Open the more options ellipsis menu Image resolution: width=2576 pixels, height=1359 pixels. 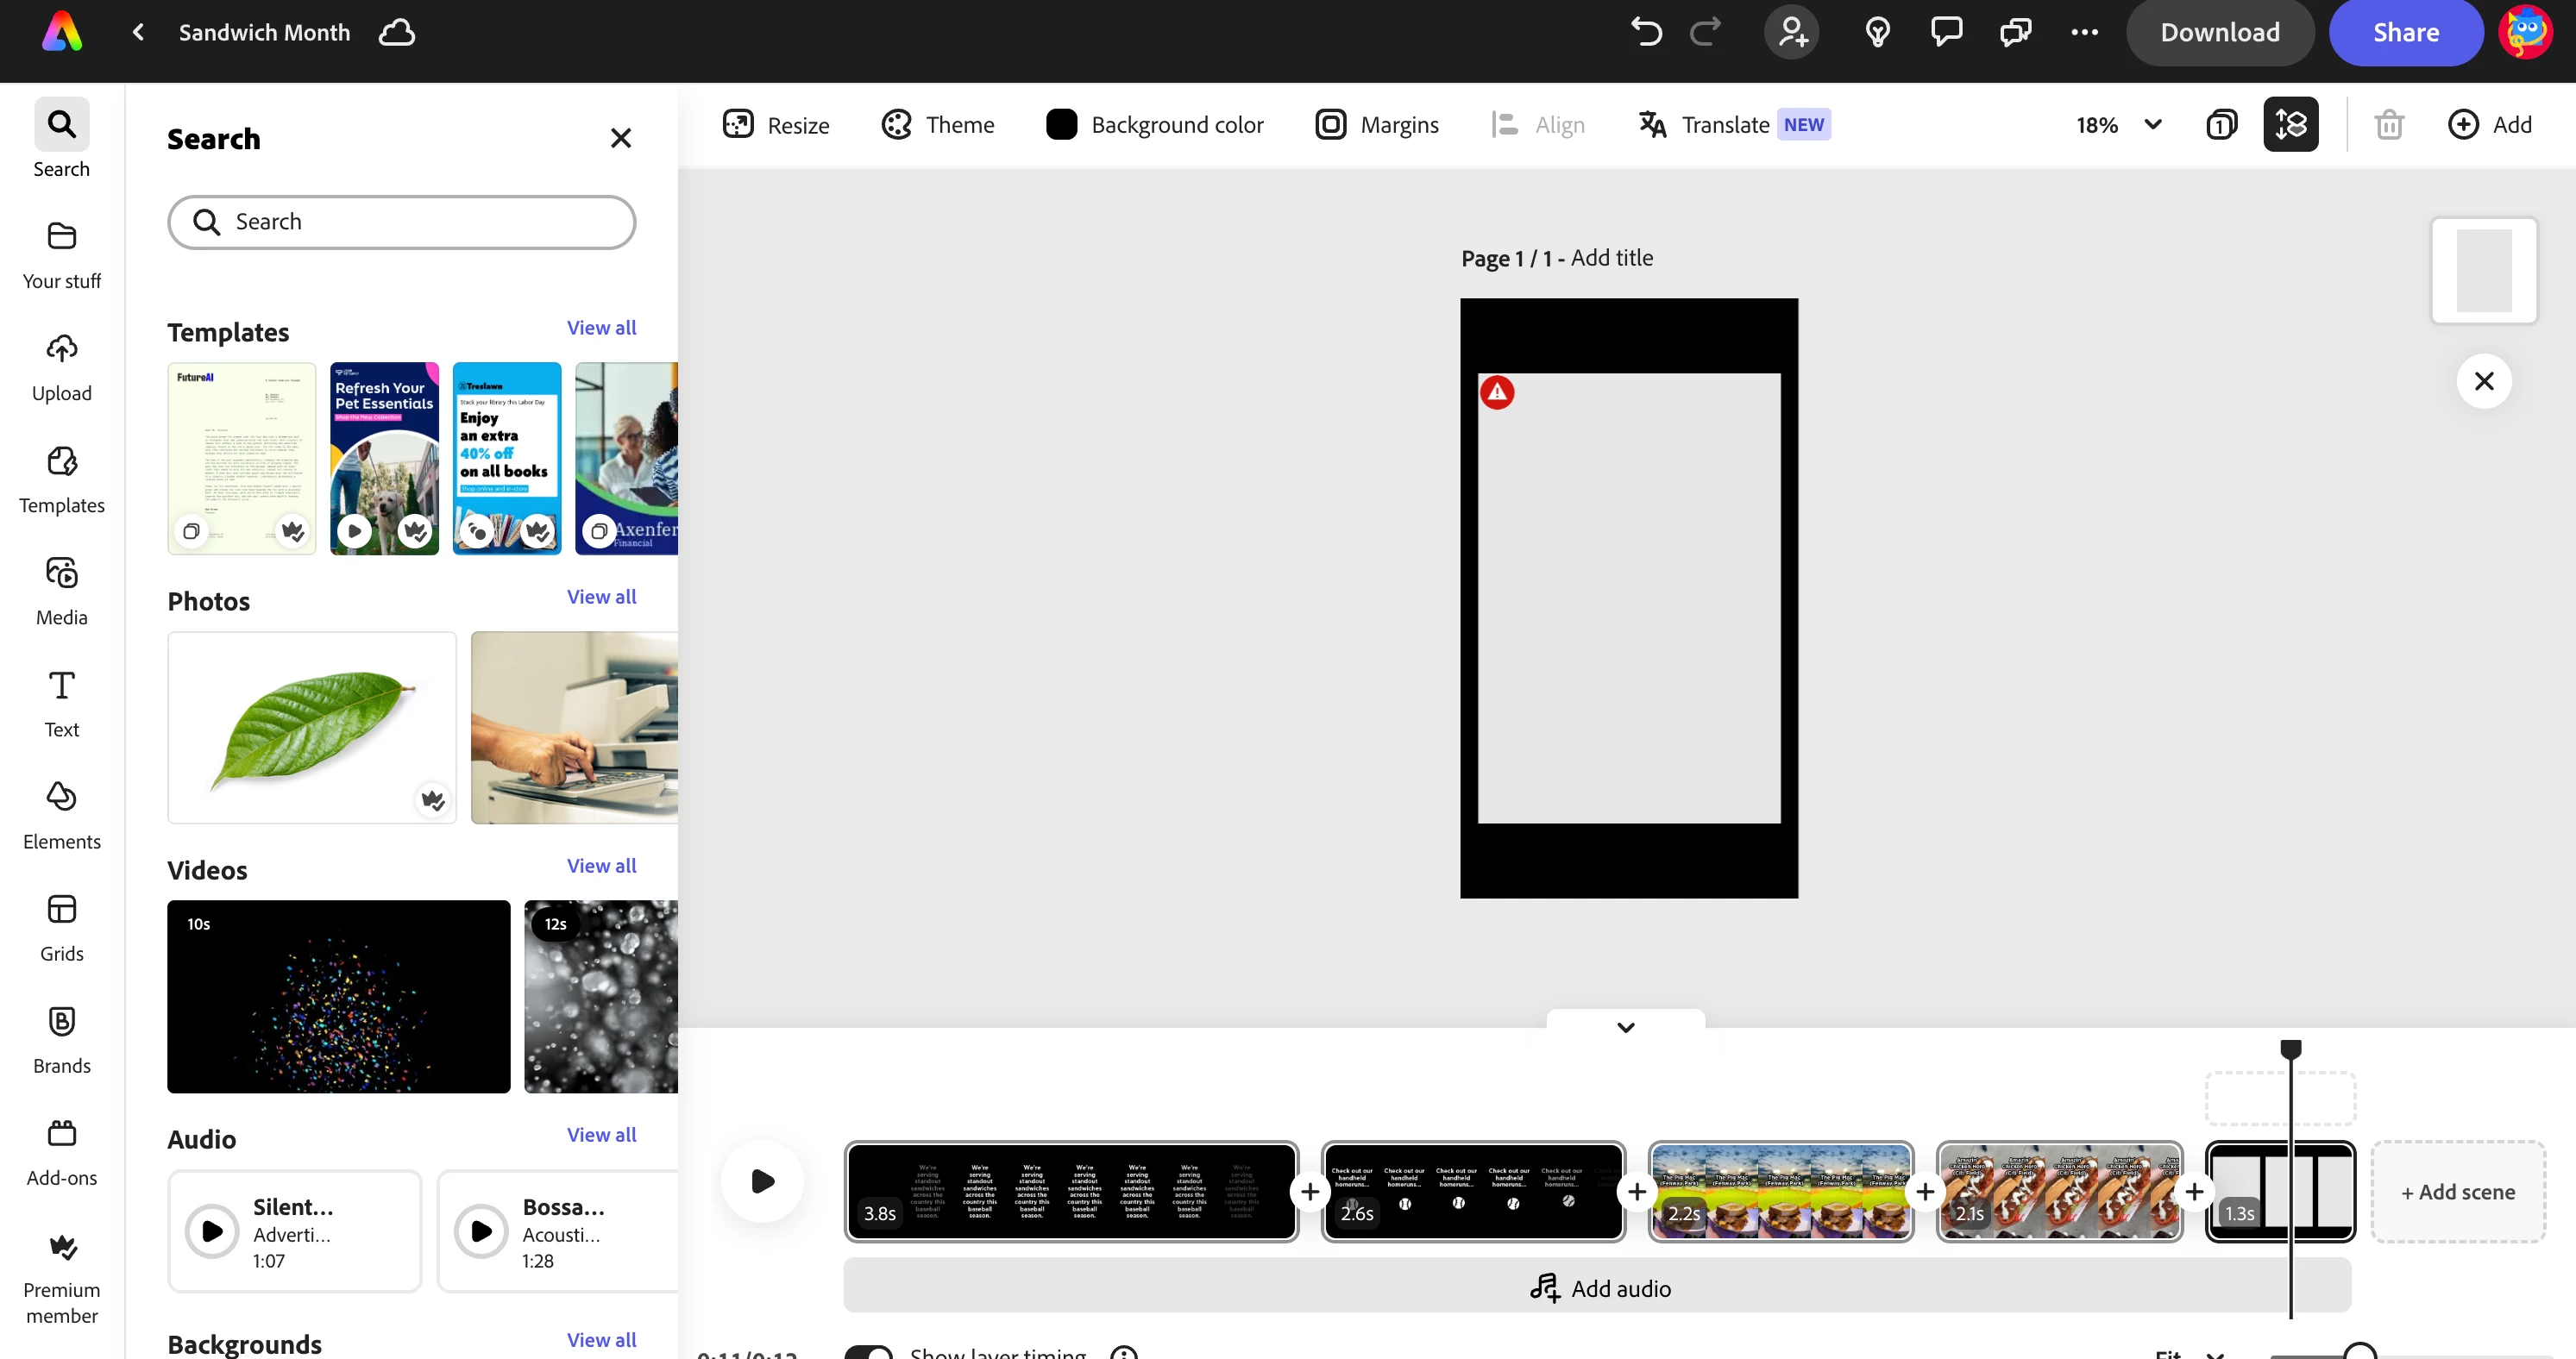(x=2084, y=32)
